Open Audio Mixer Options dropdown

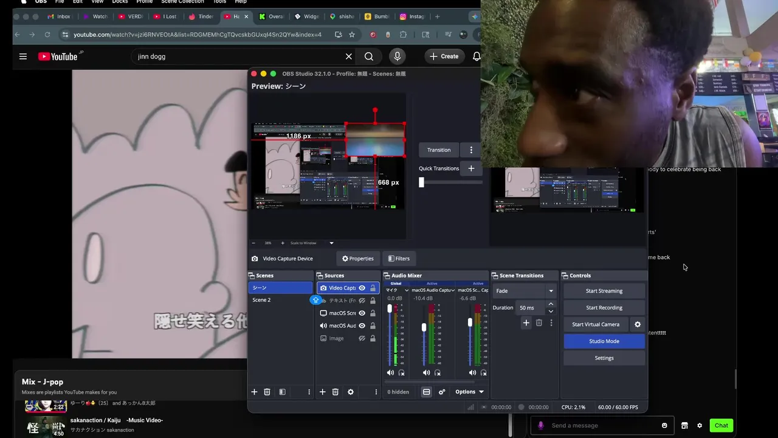tap(470, 392)
